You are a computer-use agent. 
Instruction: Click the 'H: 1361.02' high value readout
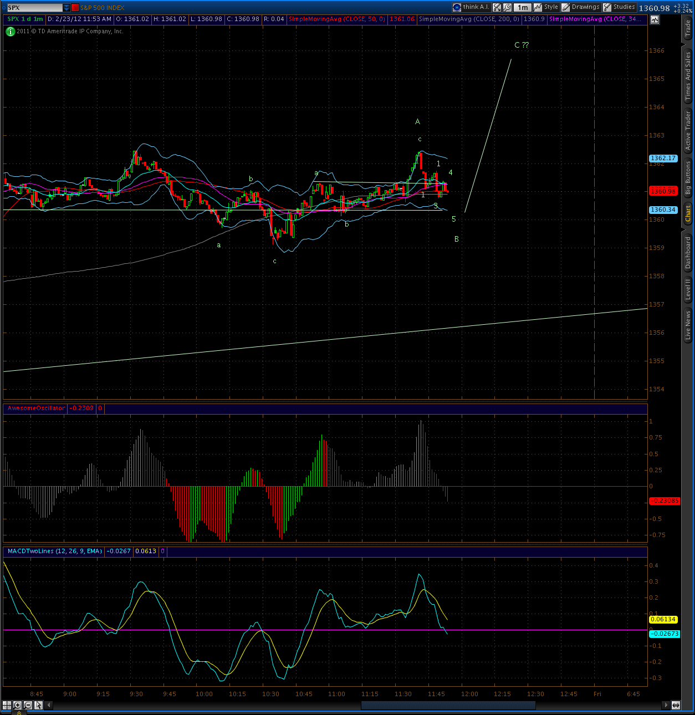coord(170,19)
